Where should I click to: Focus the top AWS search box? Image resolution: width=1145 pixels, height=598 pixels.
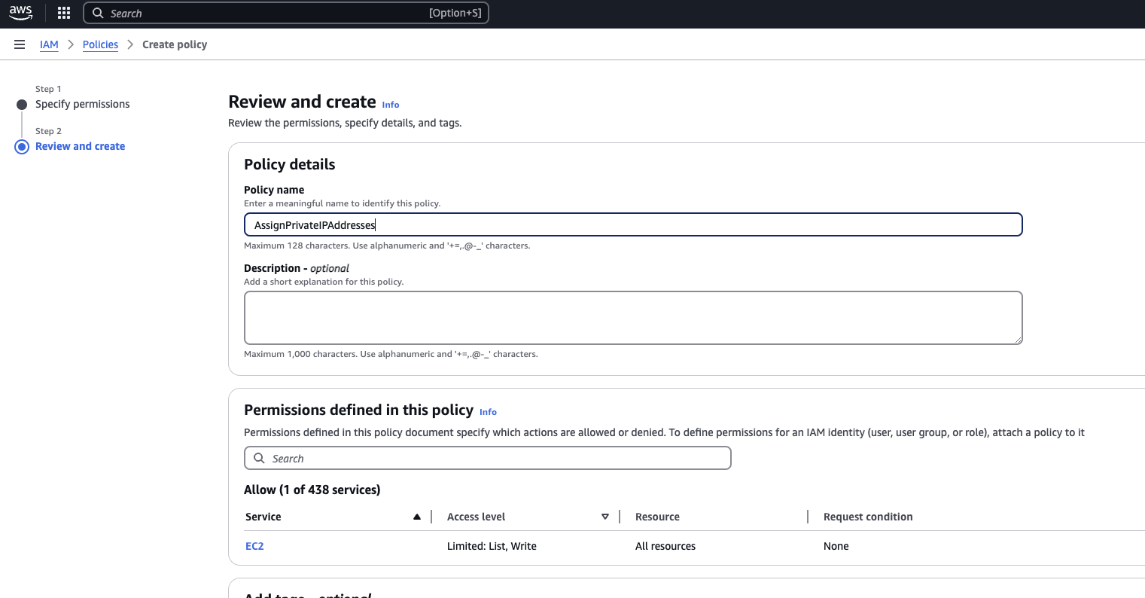pos(286,13)
